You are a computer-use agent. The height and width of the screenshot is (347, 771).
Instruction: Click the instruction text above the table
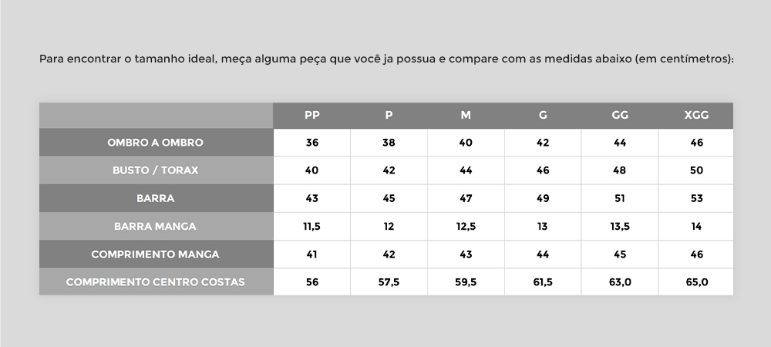pyautogui.click(x=386, y=59)
